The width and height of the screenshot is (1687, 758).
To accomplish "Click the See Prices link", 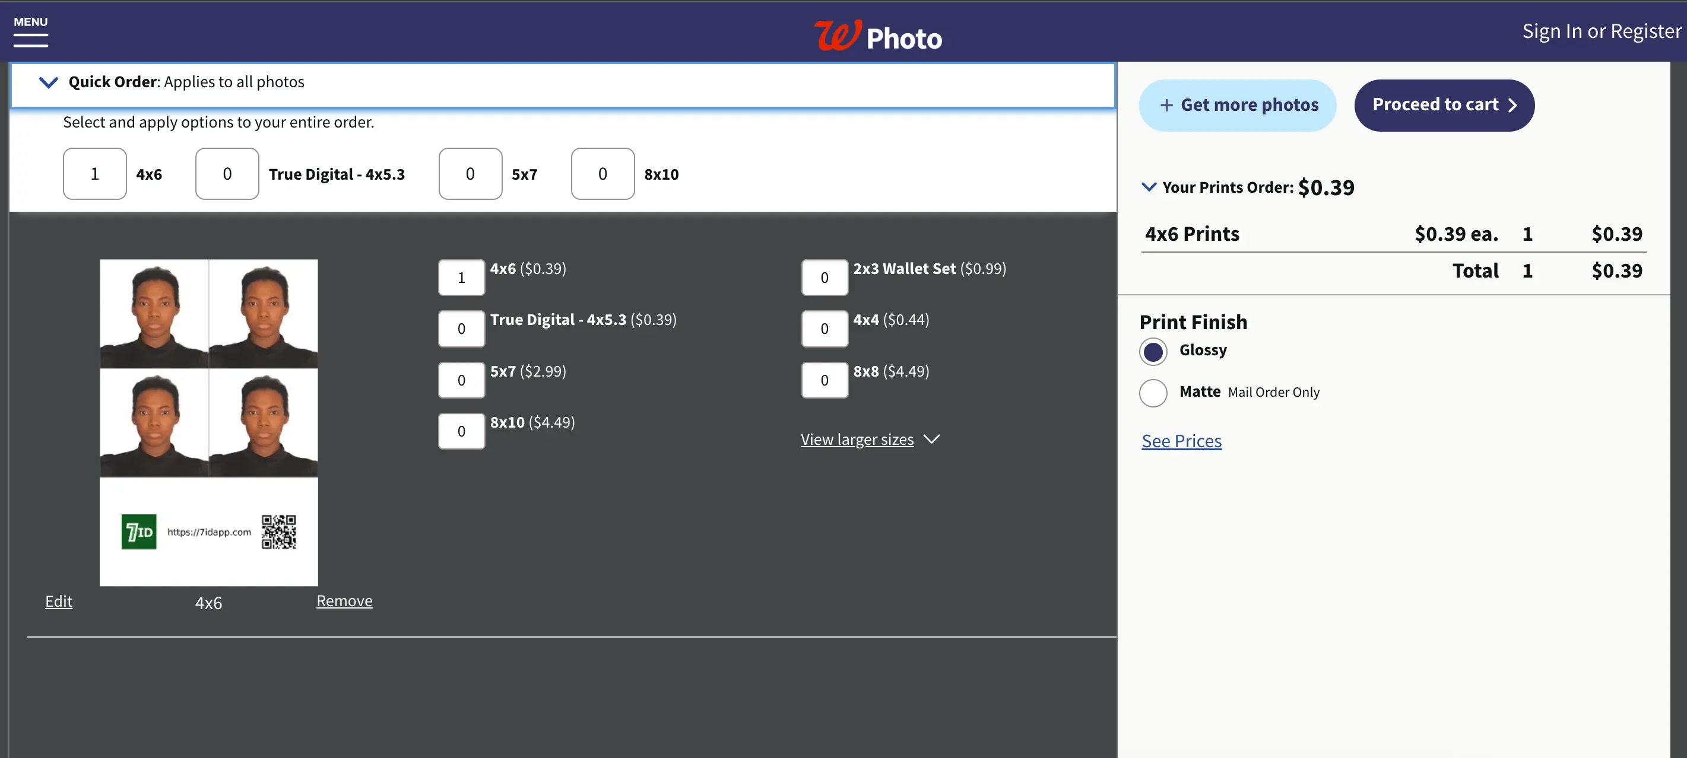I will pos(1181,439).
